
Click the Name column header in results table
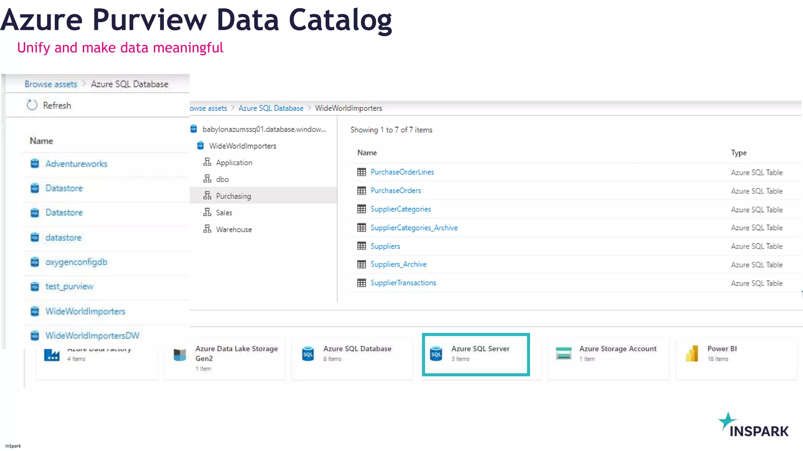[x=367, y=153]
